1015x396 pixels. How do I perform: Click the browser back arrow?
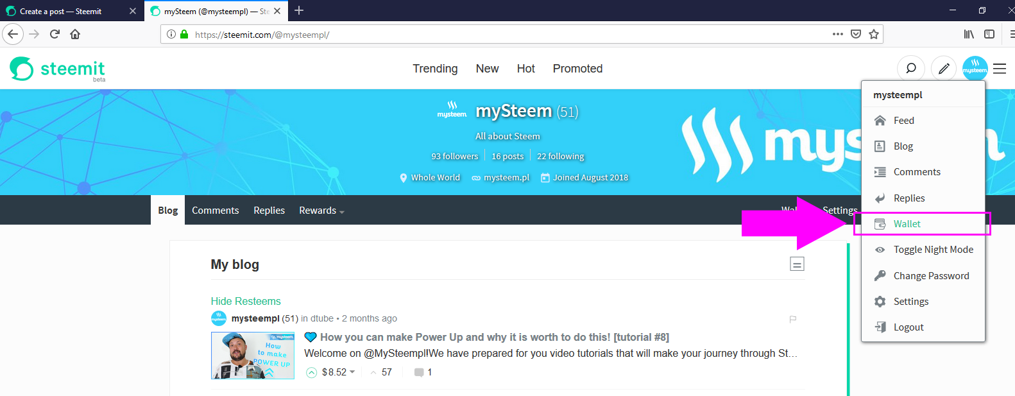[13, 34]
